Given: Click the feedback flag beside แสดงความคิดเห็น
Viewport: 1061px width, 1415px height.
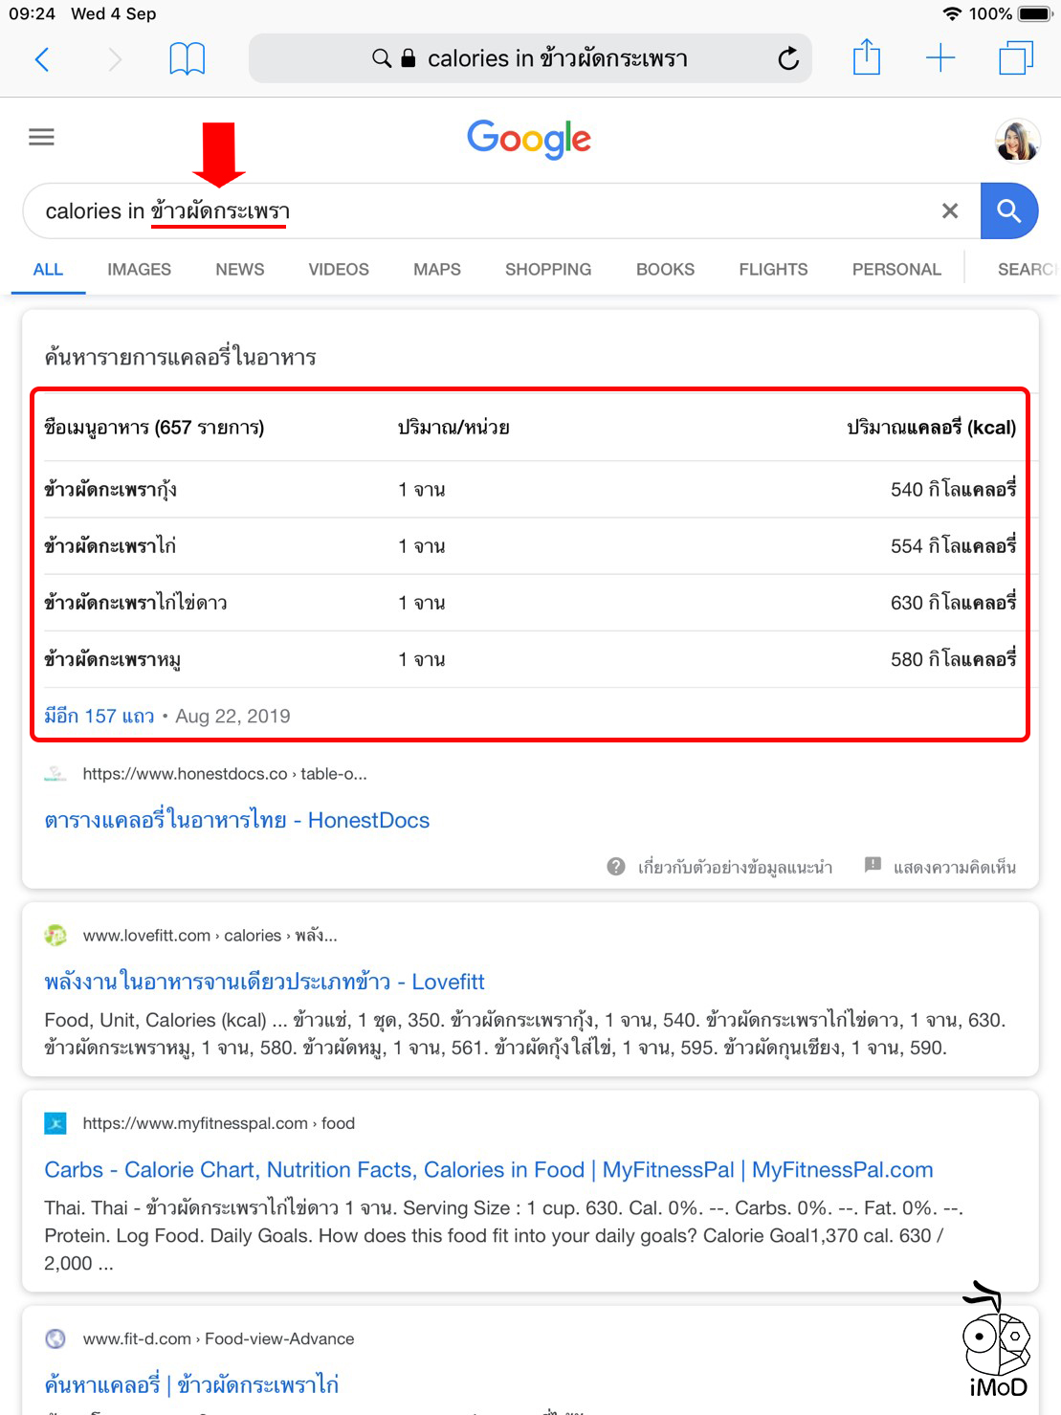Looking at the screenshot, I should pos(872,866).
